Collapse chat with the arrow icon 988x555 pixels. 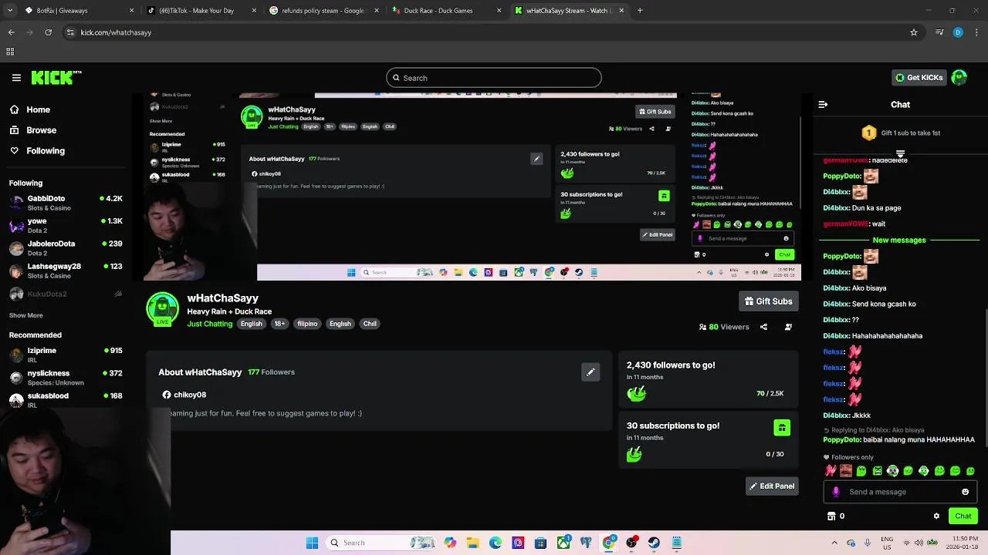(x=823, y=104)
